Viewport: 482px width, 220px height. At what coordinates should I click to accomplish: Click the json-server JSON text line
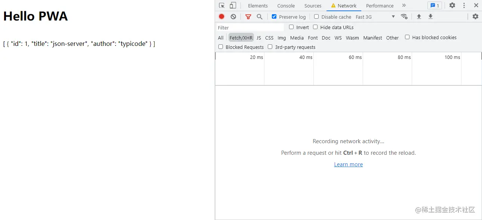[x=79, y=44]
